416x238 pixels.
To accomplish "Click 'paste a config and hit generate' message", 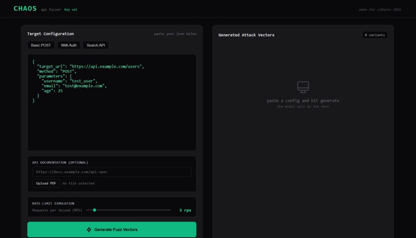I will (303, 101).
